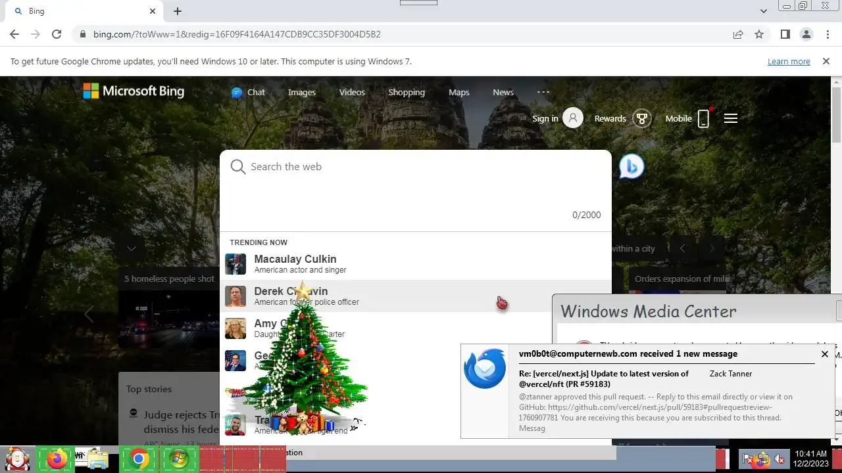Expand more Bing navigation items

point(543,92)
